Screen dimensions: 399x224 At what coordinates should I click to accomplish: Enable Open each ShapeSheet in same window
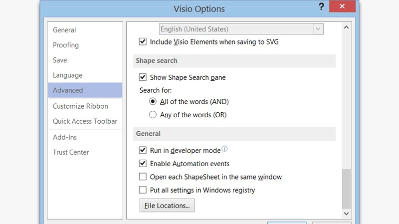[x=143, y=177]
